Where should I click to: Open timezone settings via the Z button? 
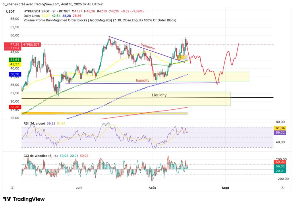click(x=12, y=187)
